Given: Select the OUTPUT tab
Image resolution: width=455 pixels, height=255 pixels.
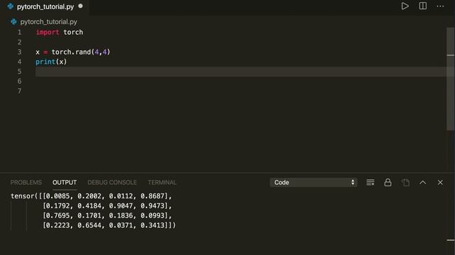Looking at the screenshot, I should click(65, 183).
